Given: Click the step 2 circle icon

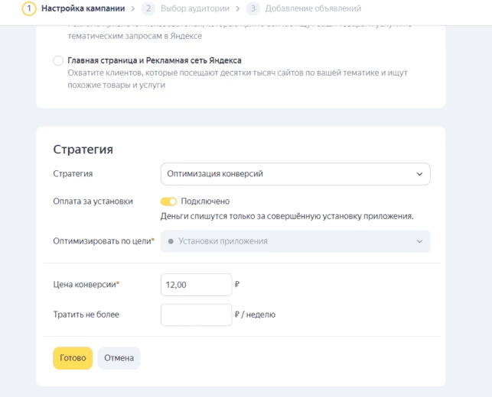Looking at the screenshot, I should click(x=148, y=8).
